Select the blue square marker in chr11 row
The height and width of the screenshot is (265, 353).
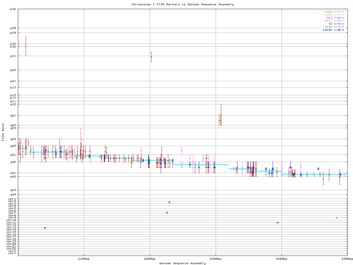click(277, 222)
